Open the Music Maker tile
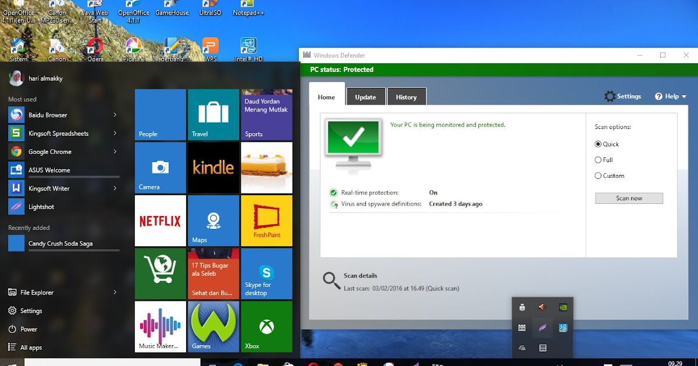The width and height of the screenshot is (698, 366). [x=161, y=326]
